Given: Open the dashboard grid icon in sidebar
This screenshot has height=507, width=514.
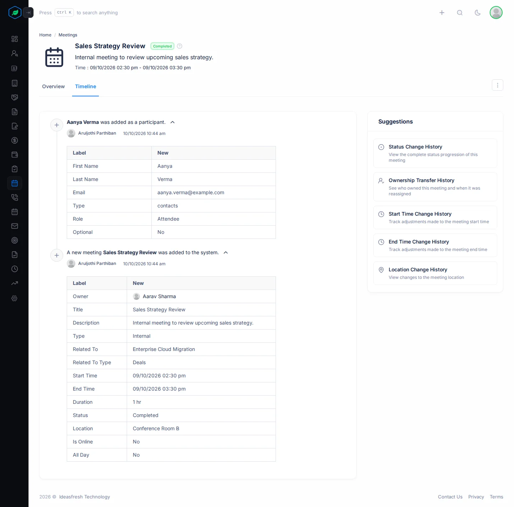Looking at the screenshot, I should click(15, 39).
